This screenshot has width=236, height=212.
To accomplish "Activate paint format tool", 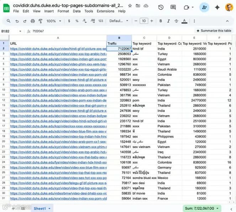I will click(x=40, y=21).
